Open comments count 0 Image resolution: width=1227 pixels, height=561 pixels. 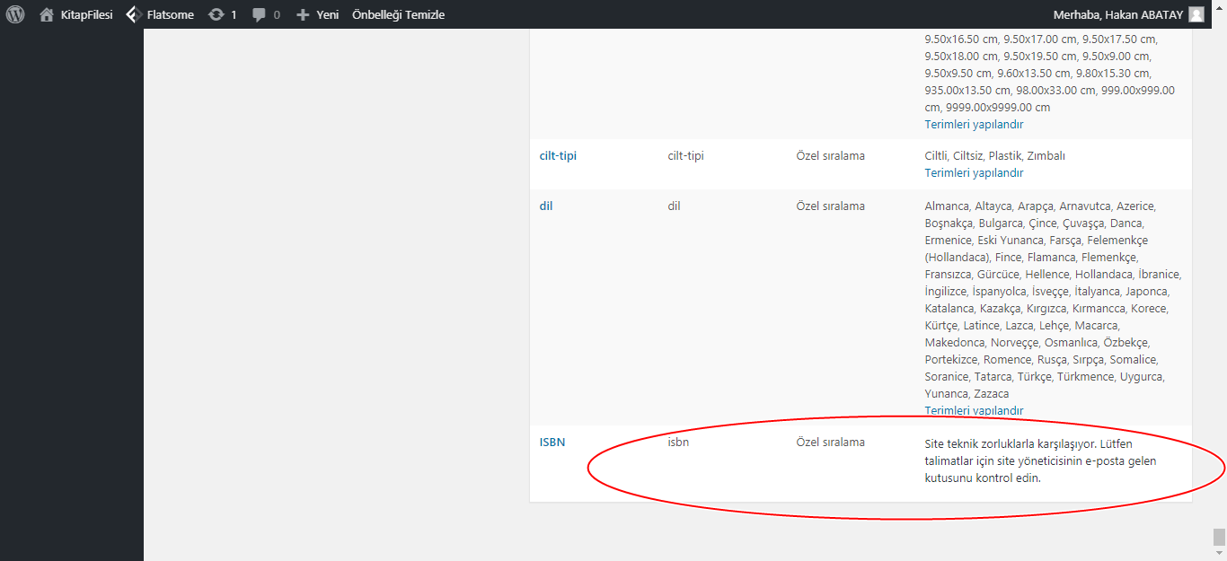(x=277, y=14)
